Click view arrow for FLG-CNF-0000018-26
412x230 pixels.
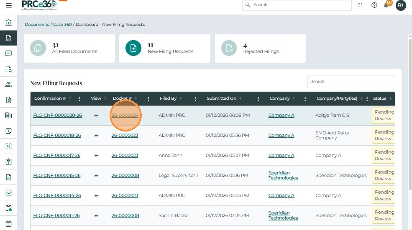[96, 136]
